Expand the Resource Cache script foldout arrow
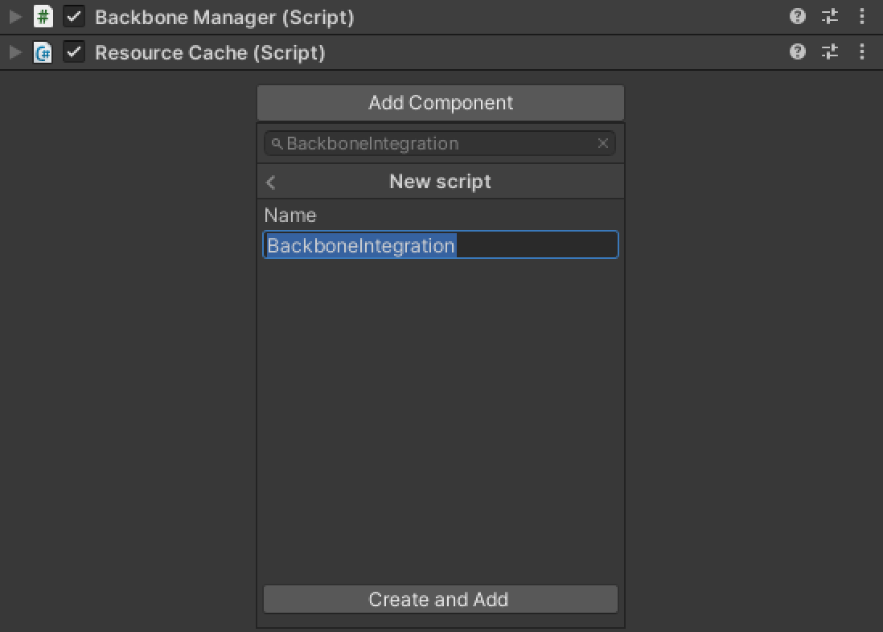This screenshot has width=883, height=632. coord(15,52)
